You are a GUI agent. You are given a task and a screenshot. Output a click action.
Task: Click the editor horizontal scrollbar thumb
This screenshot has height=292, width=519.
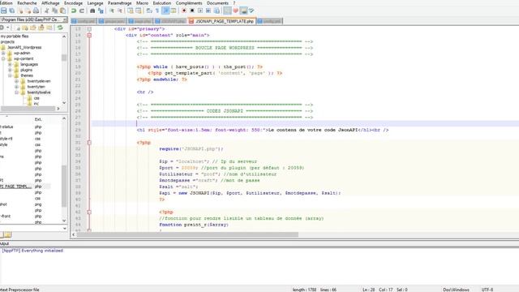coord(187,234)
